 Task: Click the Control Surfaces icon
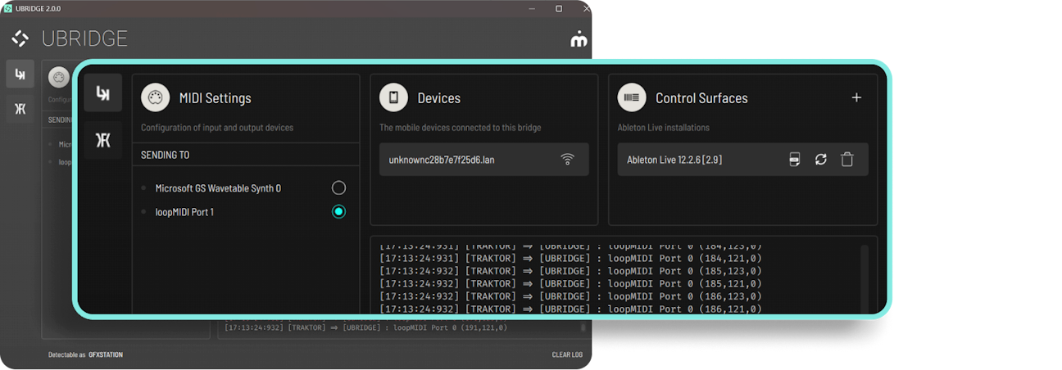click(632, 97)
